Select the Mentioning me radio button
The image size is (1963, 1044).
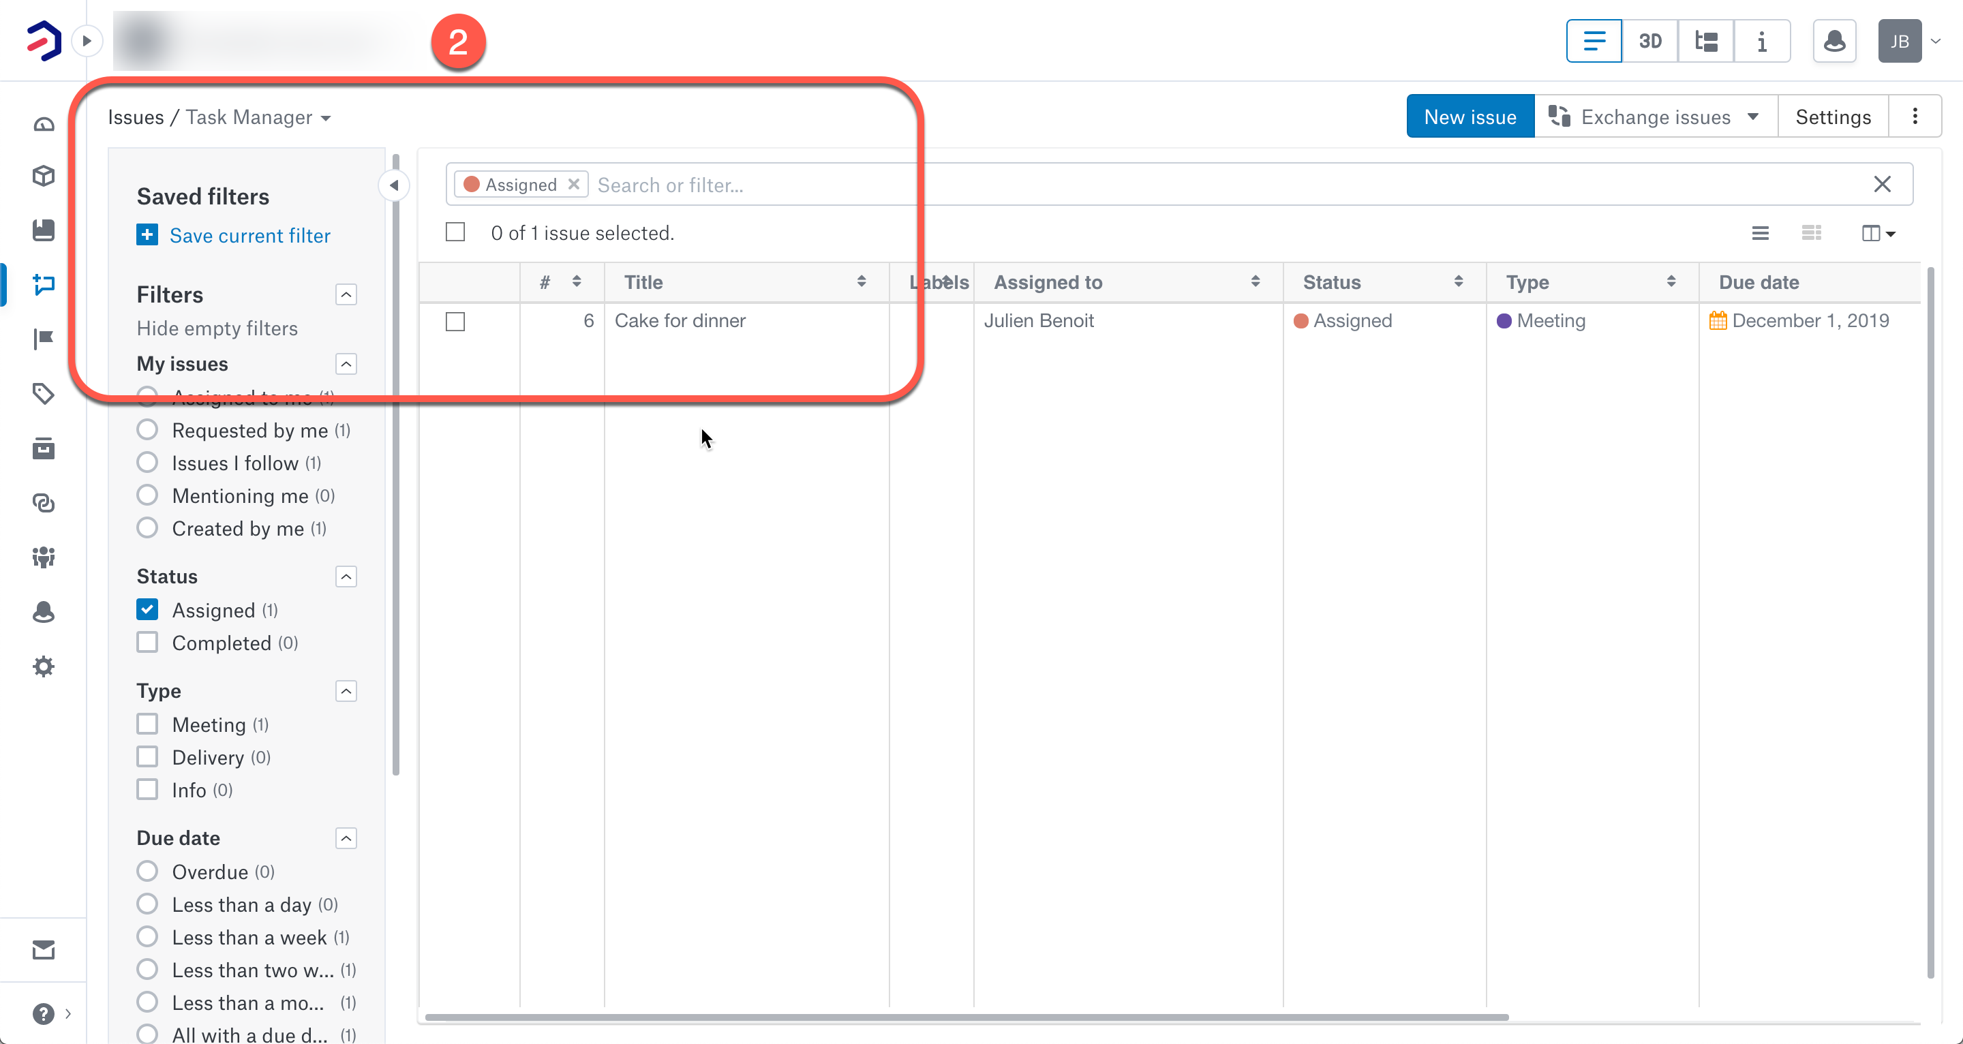tap(147, 495)
